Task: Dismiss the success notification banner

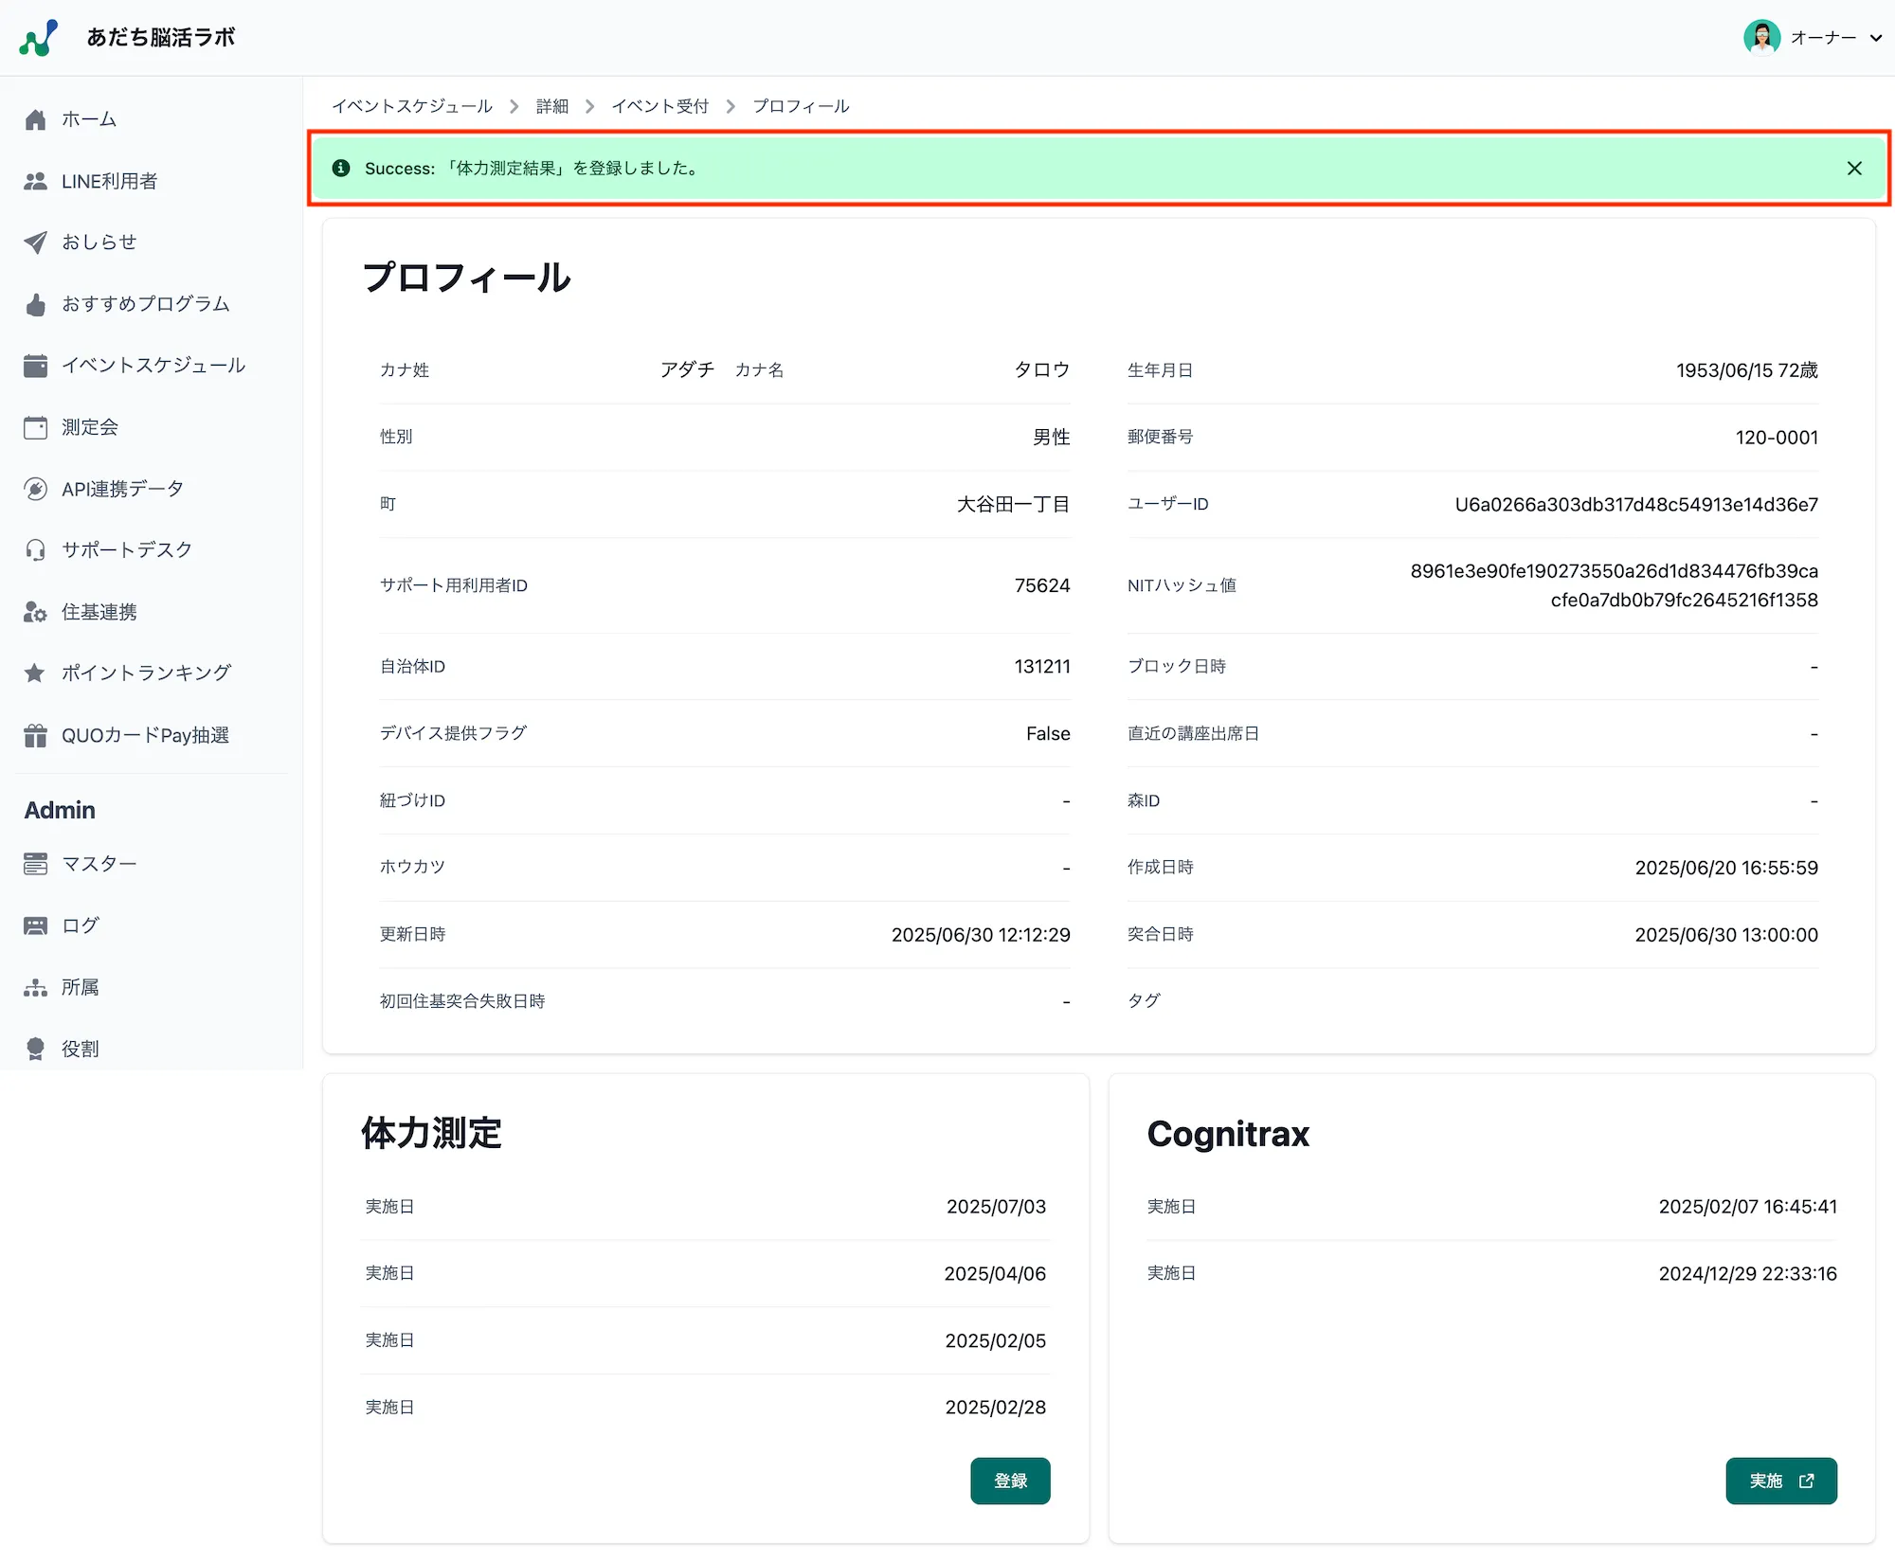Action: coord(1854,169)
